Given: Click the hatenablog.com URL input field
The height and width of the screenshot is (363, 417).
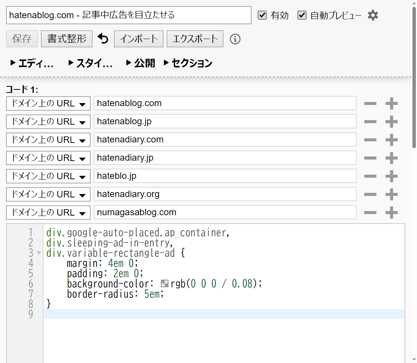Looking at the screenshot, I should pyautogui.click(x=225, y=103).
